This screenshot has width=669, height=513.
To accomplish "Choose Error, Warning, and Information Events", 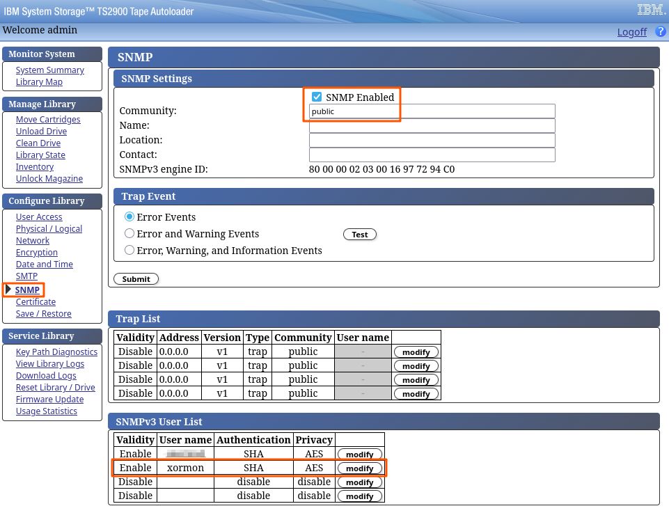I will 129,251.
